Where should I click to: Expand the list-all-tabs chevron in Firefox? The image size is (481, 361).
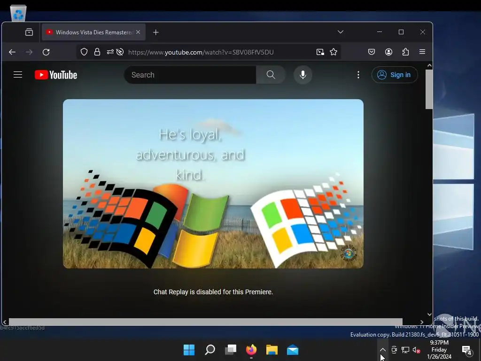click(341, 32)
